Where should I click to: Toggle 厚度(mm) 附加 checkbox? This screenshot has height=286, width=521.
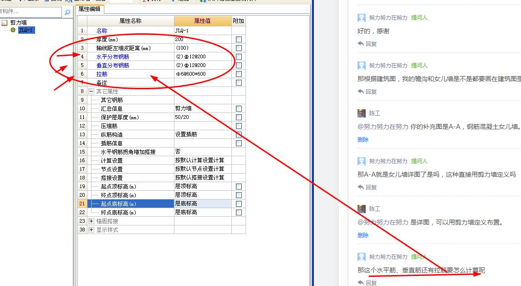239,39
